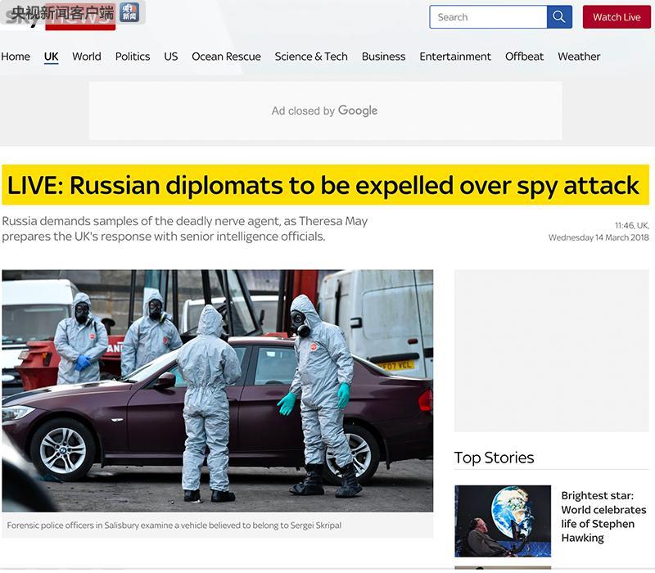
Task: Check the Weather section
Action: coord(579,56)
